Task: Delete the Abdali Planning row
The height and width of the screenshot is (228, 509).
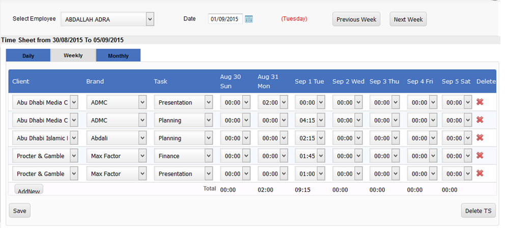Action: (x=480, y=138)
